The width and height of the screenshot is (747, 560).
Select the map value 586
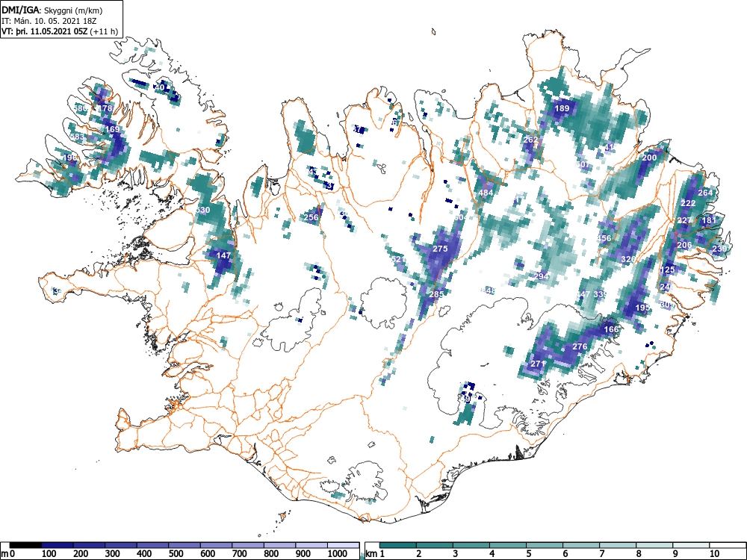click(x=80, y=108)
